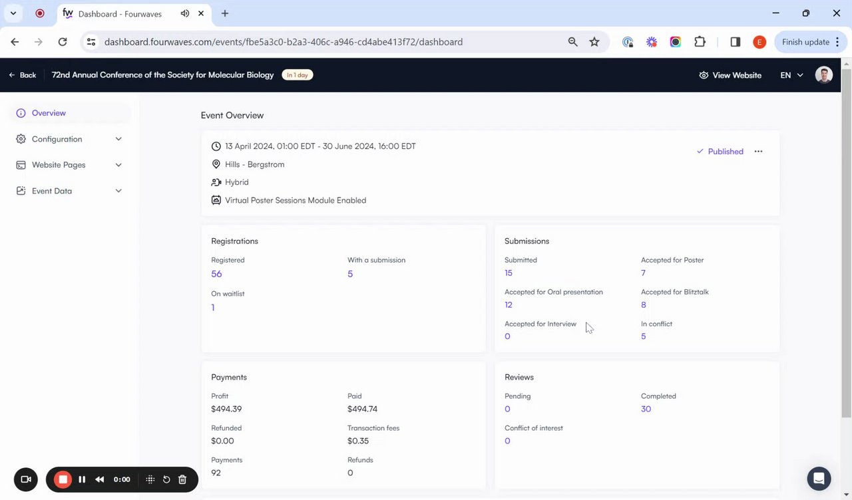Click the Virtual Poster Sessions Module Enabled text
Screen dimensions: 852x500
pyautogui.click(x=296, y=200)
